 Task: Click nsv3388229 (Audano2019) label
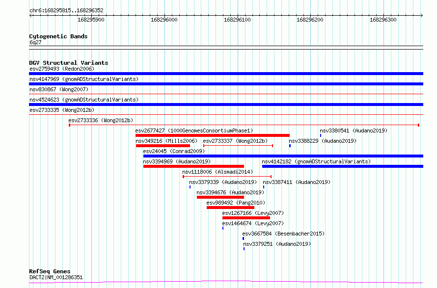coord(323,141)
